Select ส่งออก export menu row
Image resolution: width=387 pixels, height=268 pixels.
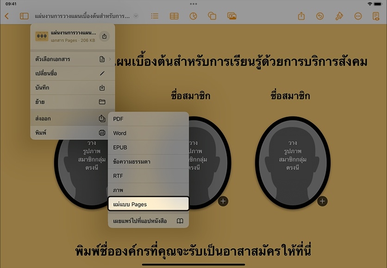73,119
